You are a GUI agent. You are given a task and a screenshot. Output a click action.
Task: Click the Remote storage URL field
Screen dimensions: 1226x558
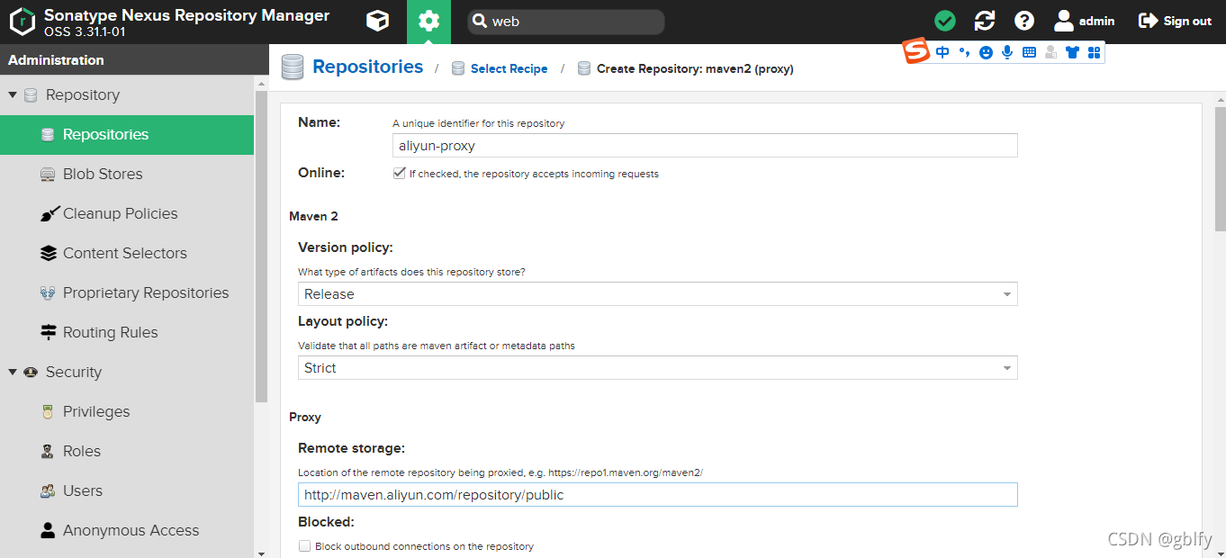[x=657, y=495]
